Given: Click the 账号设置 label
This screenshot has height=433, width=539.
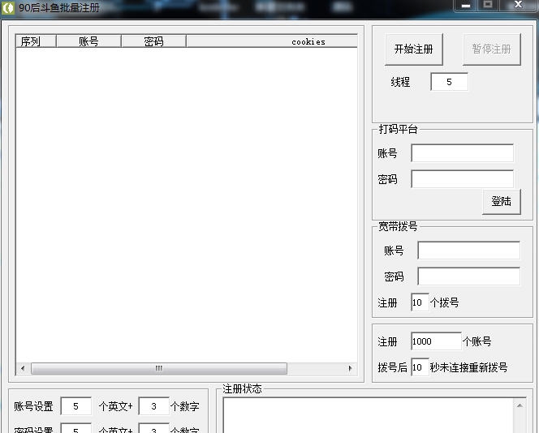Looking at the screenshot, I should coord(34,406).
